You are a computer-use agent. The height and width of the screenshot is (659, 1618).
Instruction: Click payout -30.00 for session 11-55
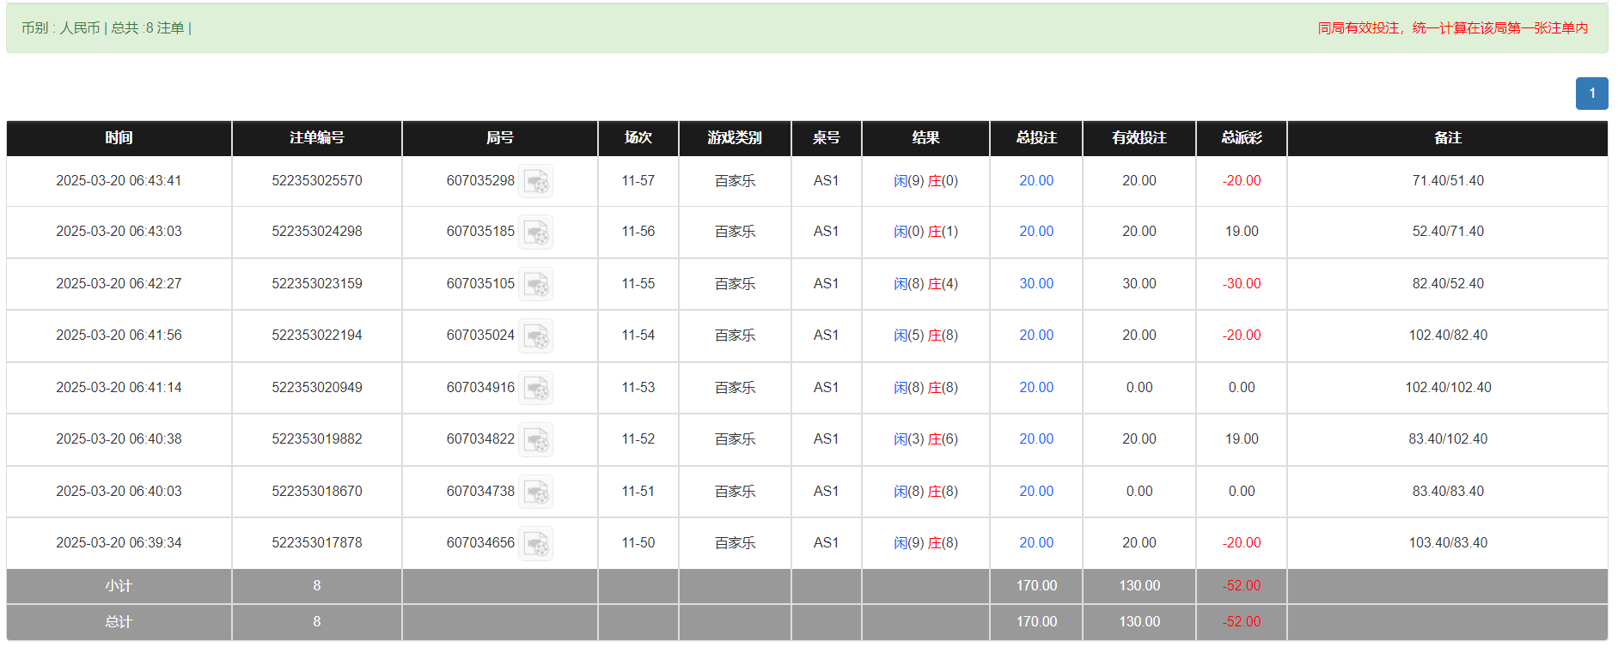[x=1242, y=284]
